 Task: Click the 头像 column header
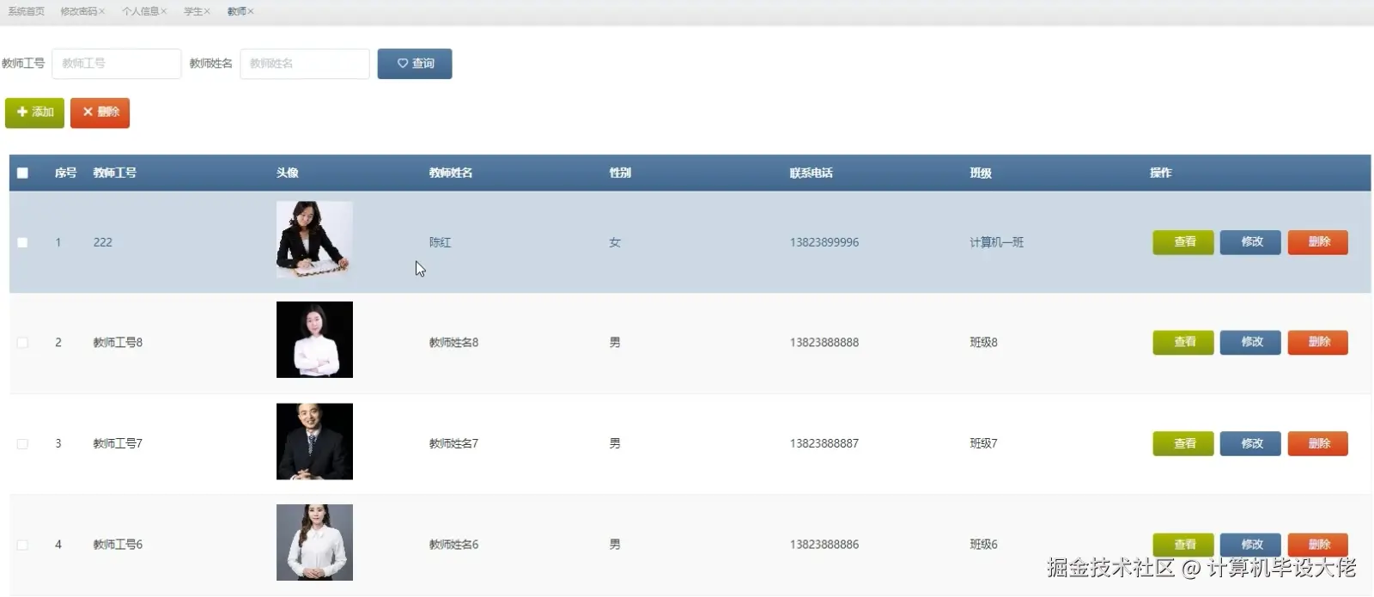[288, 173]
